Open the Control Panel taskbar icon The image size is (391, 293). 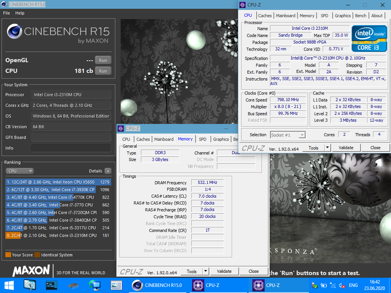29,285
